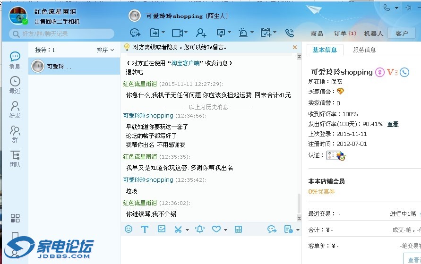Open the forward message chat icon
Image resolution: width=421 pixels, height=264 pixels.
pyautogui.click(x=135, y=33)
